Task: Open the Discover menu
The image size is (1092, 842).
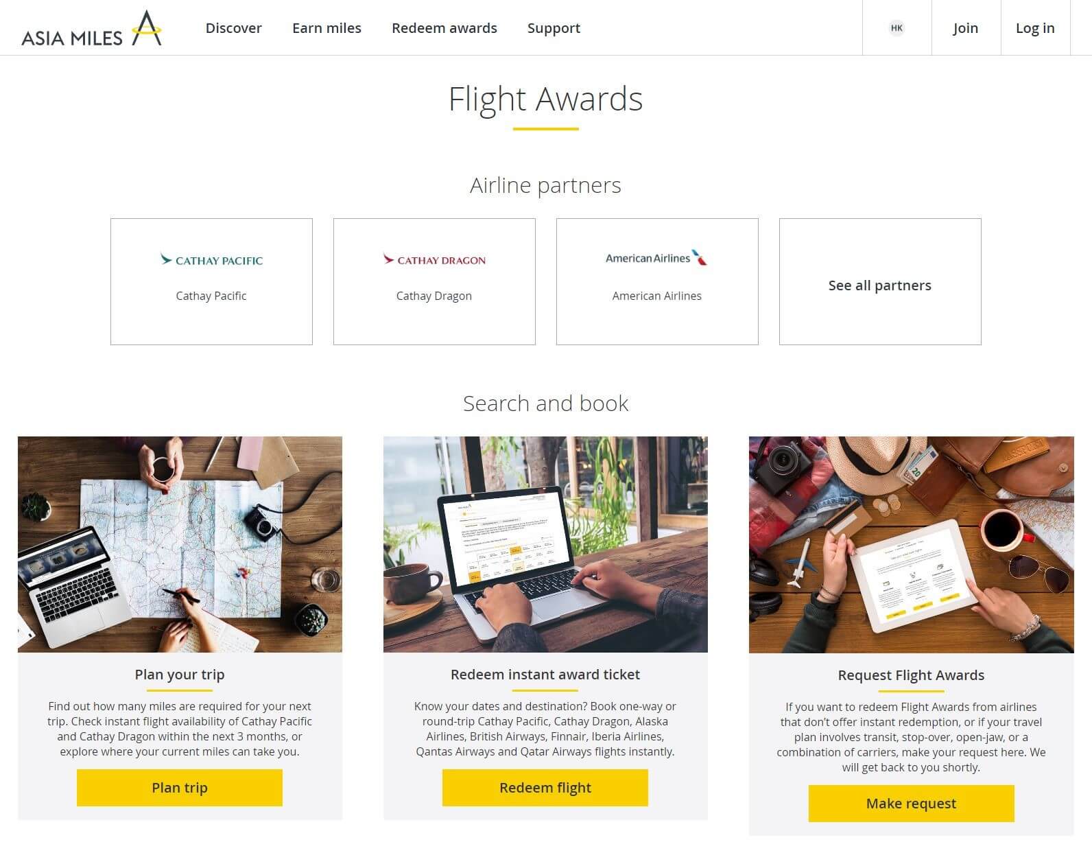Action: [234, 28]
